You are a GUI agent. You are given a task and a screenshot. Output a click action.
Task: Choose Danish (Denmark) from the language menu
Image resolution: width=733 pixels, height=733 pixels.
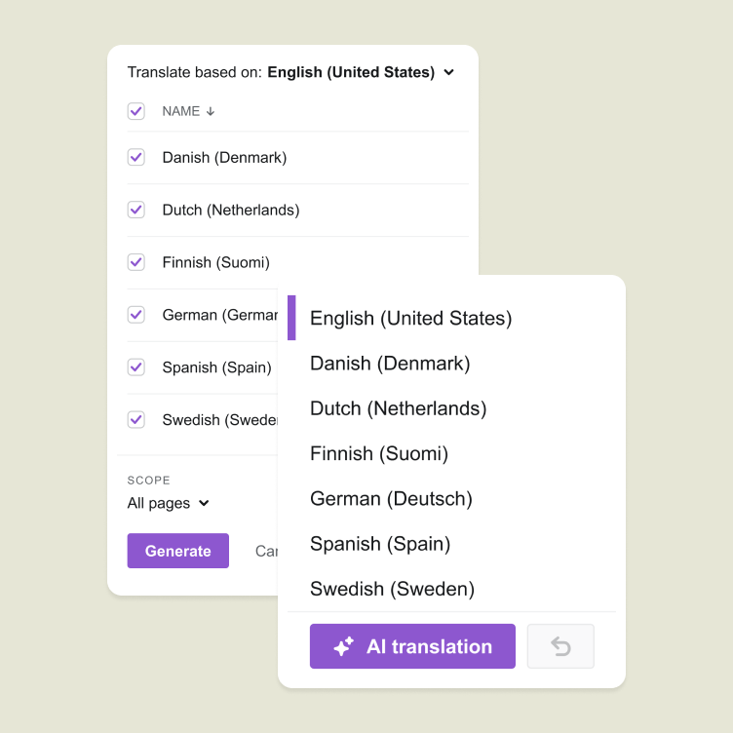tap(390, 364)
